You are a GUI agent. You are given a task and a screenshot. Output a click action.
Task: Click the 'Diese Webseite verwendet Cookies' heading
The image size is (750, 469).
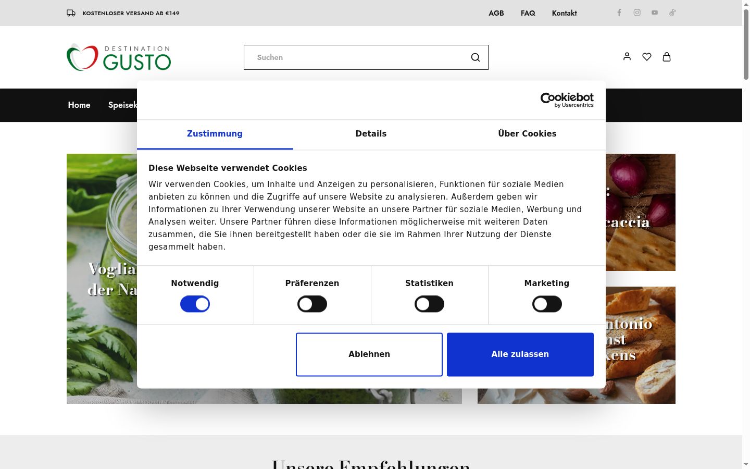[x=228, y=168]
